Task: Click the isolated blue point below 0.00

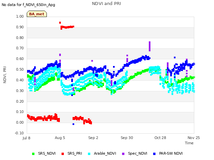Action: click(74, 124)
